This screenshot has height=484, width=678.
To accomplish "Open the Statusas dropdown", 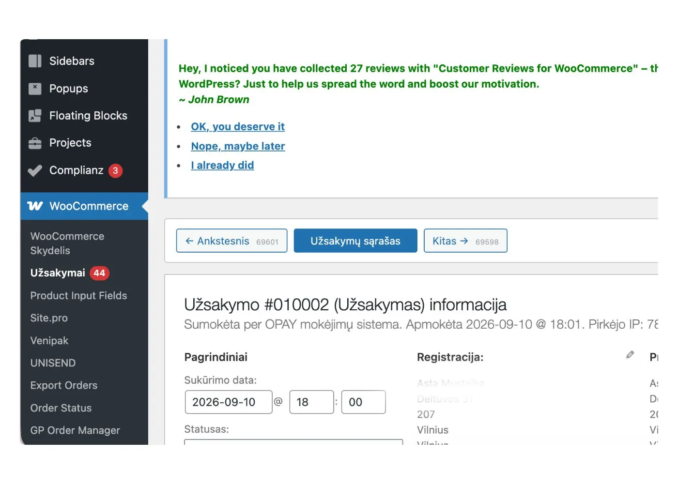I will click(293, 441).
